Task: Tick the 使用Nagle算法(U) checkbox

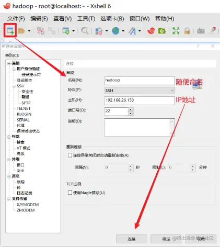Action: tap(70, 193)
